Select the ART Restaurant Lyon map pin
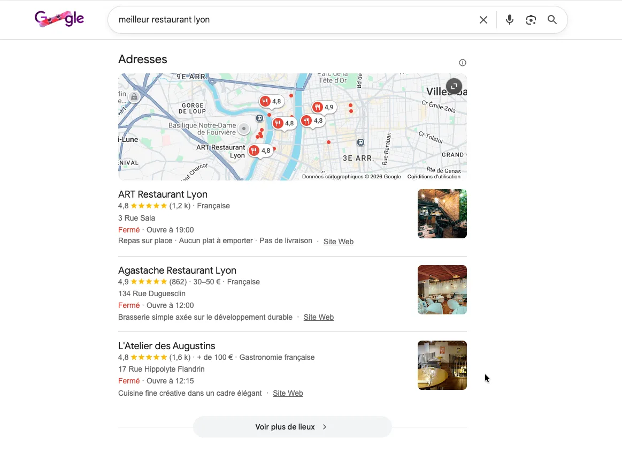Image resolution: width=622 pixels, height=452 pixels. pyautogui.click(x=260, y=151)
